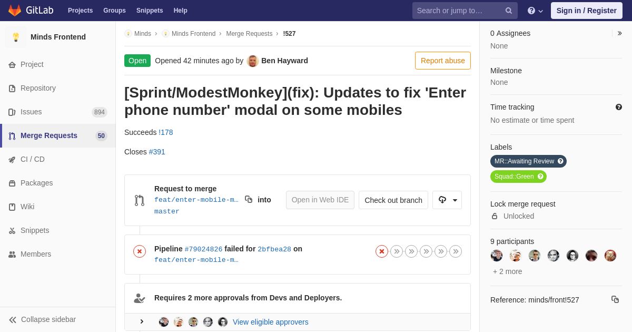632x332 pixels.
Task: Click Ben Hayward's author avatar
Action: click(x=253, y=61)
